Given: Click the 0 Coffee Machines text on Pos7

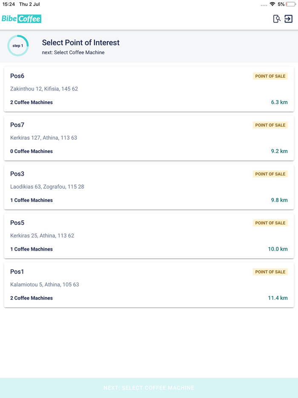Looking at the screenshot, I should tap(32, 151).
